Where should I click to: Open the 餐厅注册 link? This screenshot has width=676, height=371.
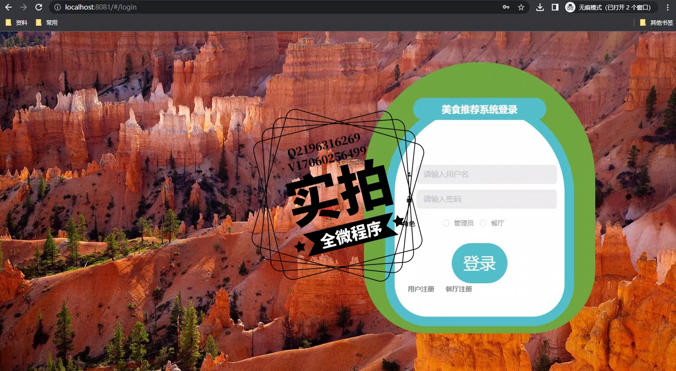(x=459, y=289)
